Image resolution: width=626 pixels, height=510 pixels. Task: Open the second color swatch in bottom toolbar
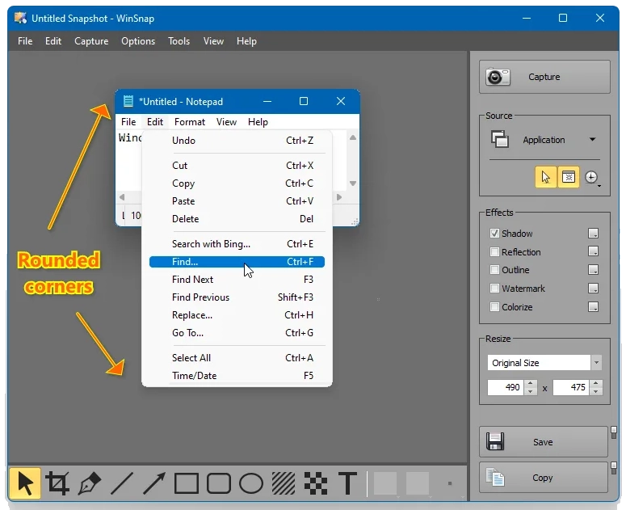[x=418, y=483]
